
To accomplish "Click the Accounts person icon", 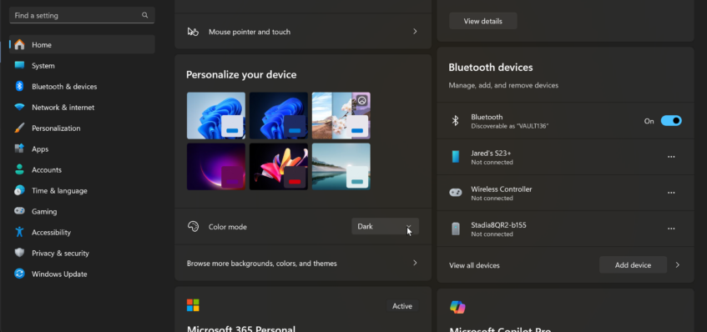I will (19, 169).
